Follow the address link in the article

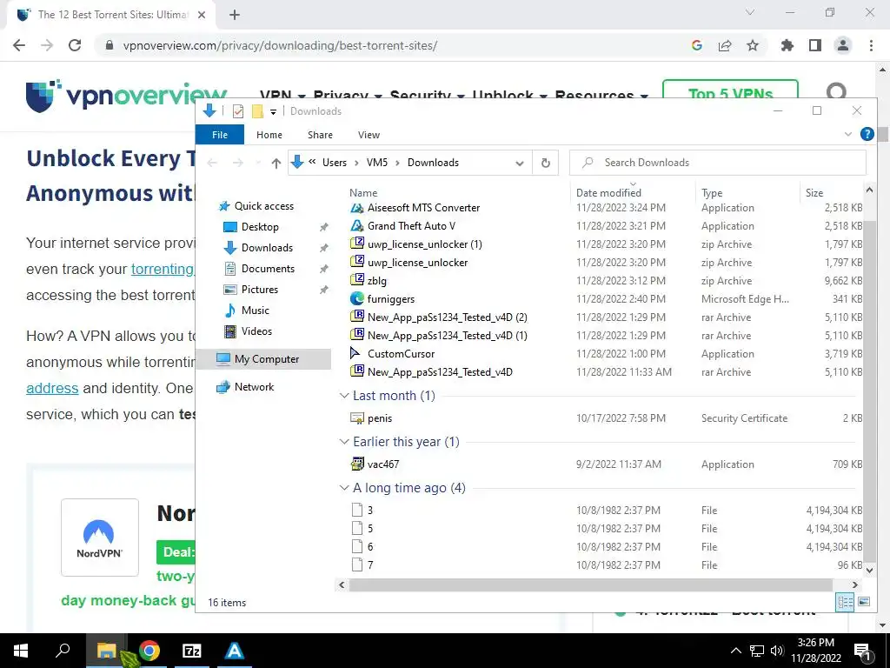click(52, 388)
